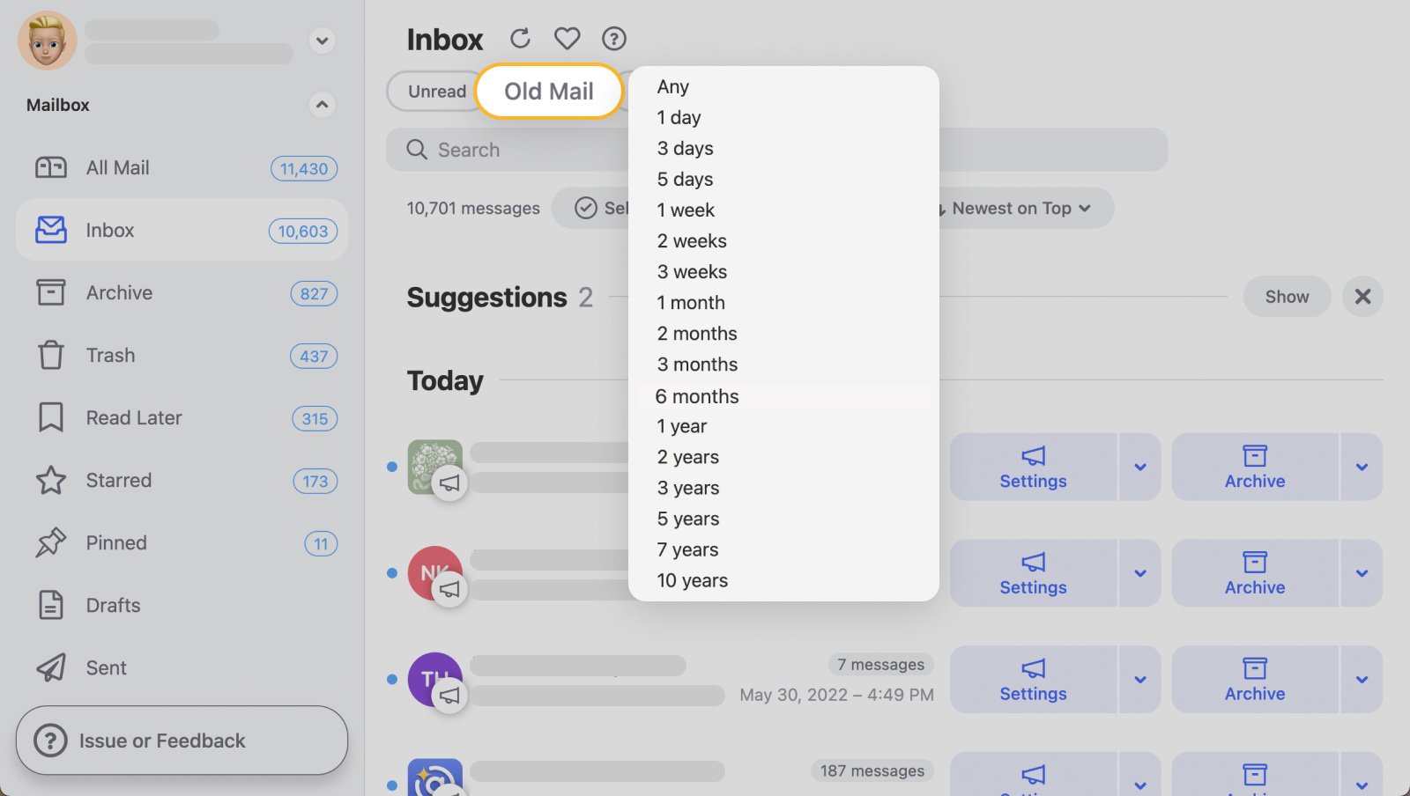Open the Newest on Top sort dropdown
Screen dimensions: 1410x796
1012,208
